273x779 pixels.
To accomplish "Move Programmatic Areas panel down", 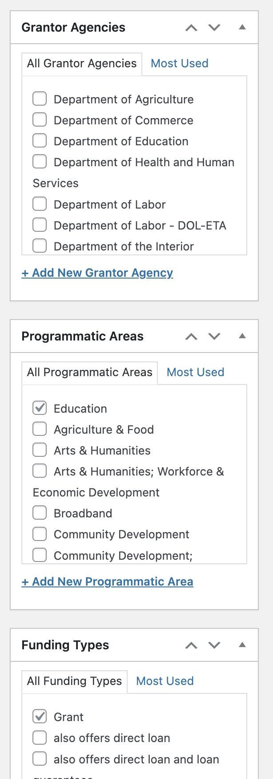I will [x=214, y=336].
